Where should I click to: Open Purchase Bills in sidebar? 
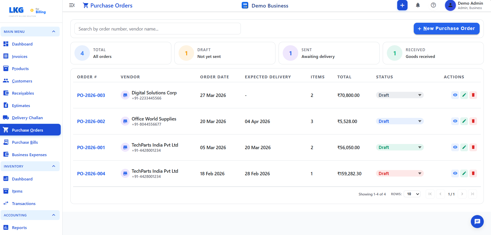[30, 142]
